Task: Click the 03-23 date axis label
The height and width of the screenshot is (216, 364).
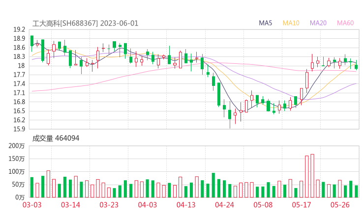Action: click(x=109, y=205)
